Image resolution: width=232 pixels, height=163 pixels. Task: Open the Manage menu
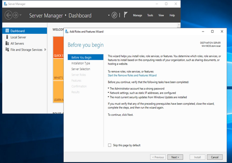[137, 16]
